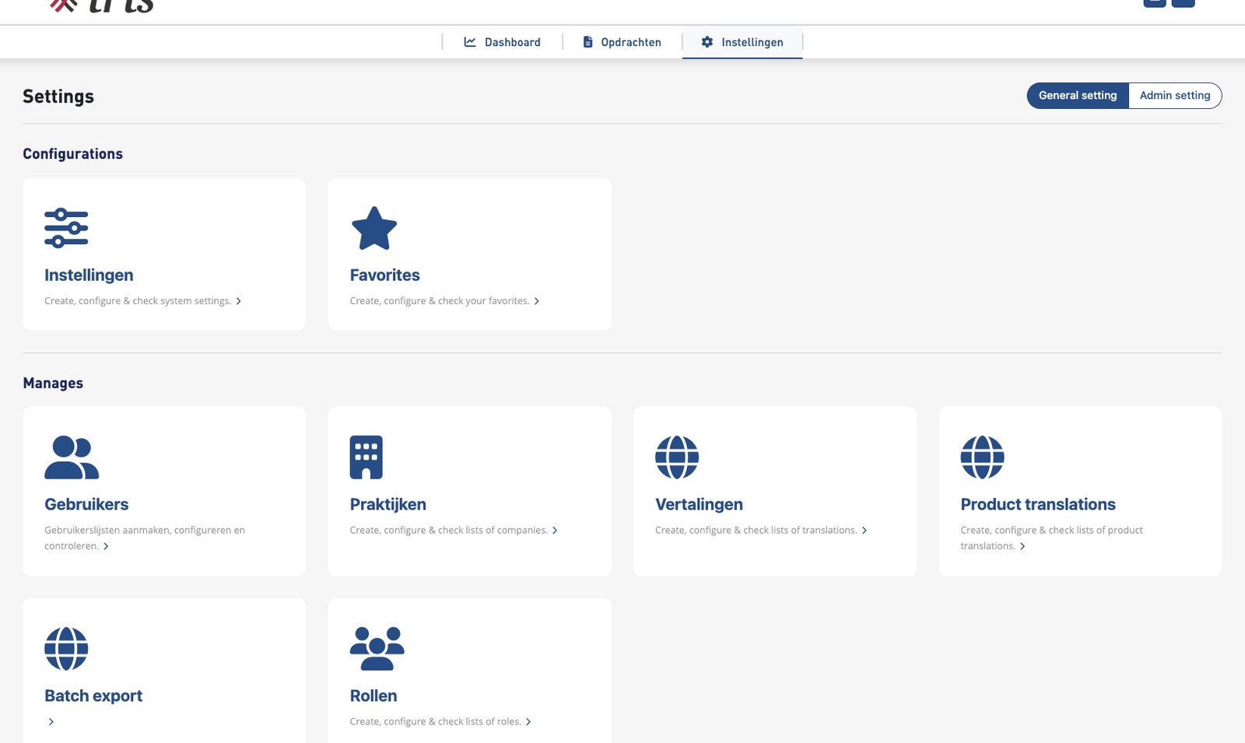Screen dimensions: 1245x743
Task: Click chevron after 'lists of companies'
Action: (555, 531)
